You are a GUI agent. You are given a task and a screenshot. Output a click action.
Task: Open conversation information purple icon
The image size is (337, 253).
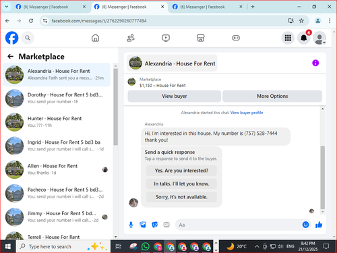315,63
